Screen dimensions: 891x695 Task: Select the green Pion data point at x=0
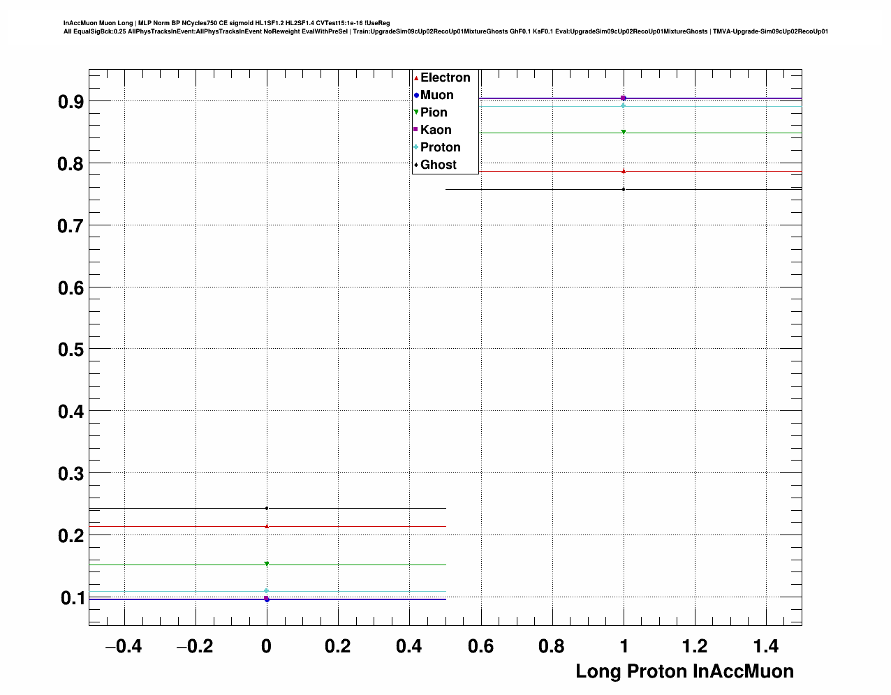pos(267,564)
